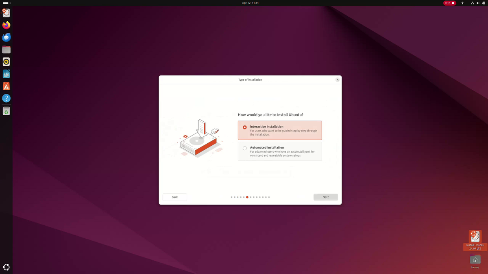This screenshot has width=488, height=274.
Task: Go Back to the previous installer step
Action: click(175, 197)
